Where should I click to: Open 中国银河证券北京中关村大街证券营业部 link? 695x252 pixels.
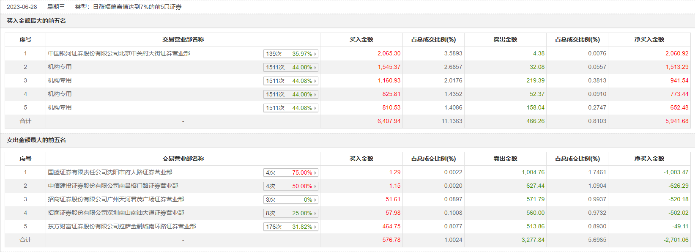click(x=119, y=53)
